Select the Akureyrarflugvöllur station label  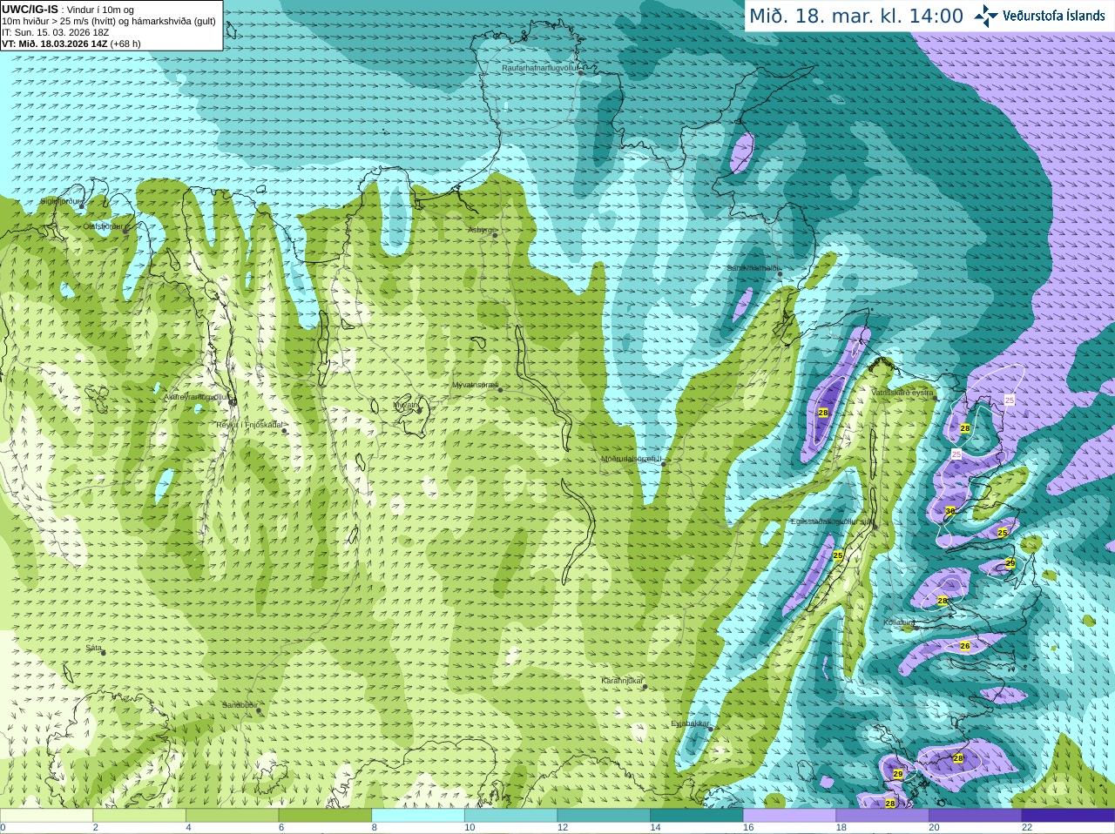click(197, 395)
